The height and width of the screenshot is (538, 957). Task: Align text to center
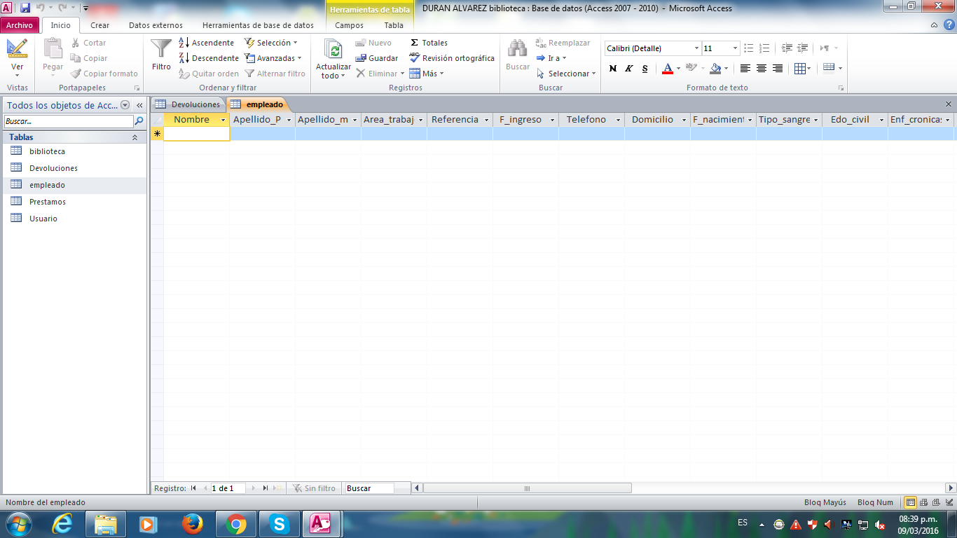pos(762,69)
